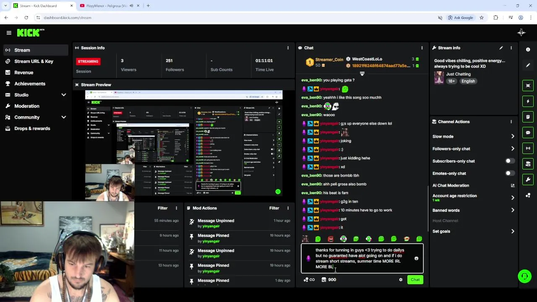The image size is (537, 302).
Task: Toggle Subscribers-only chat switch
Action: point(510,161)
